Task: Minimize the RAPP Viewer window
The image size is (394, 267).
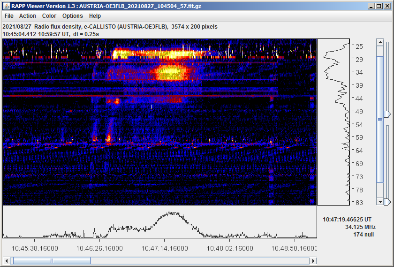Action: (x=371, y=6)
